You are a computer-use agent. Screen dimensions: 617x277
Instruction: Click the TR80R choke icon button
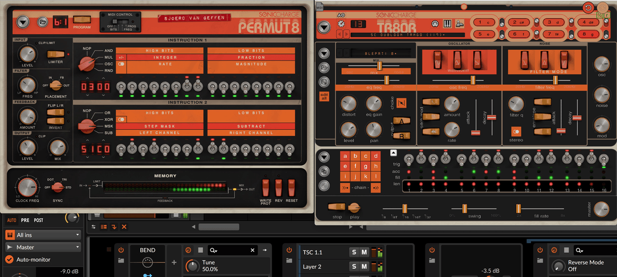pos(402,103)
